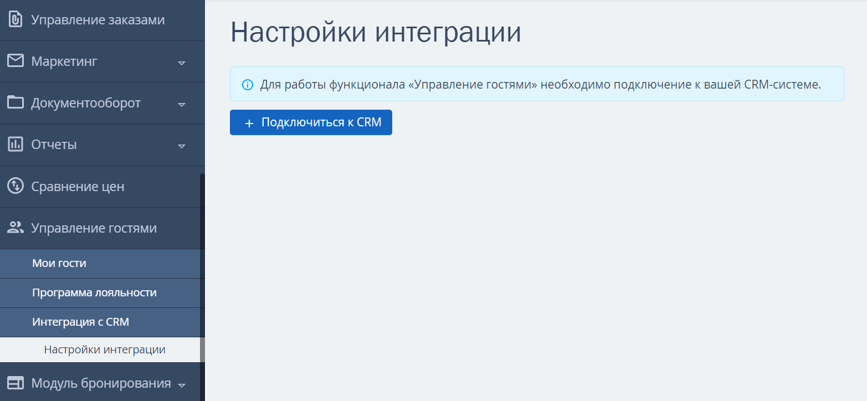The width and height of the screenshot is (867, 401).
Task: Click the icon beside Модуль бронирования
Action: (16, 383)
